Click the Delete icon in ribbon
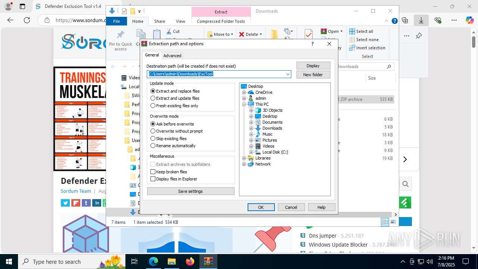Screen dimensions: 478x269 (242, 34)
